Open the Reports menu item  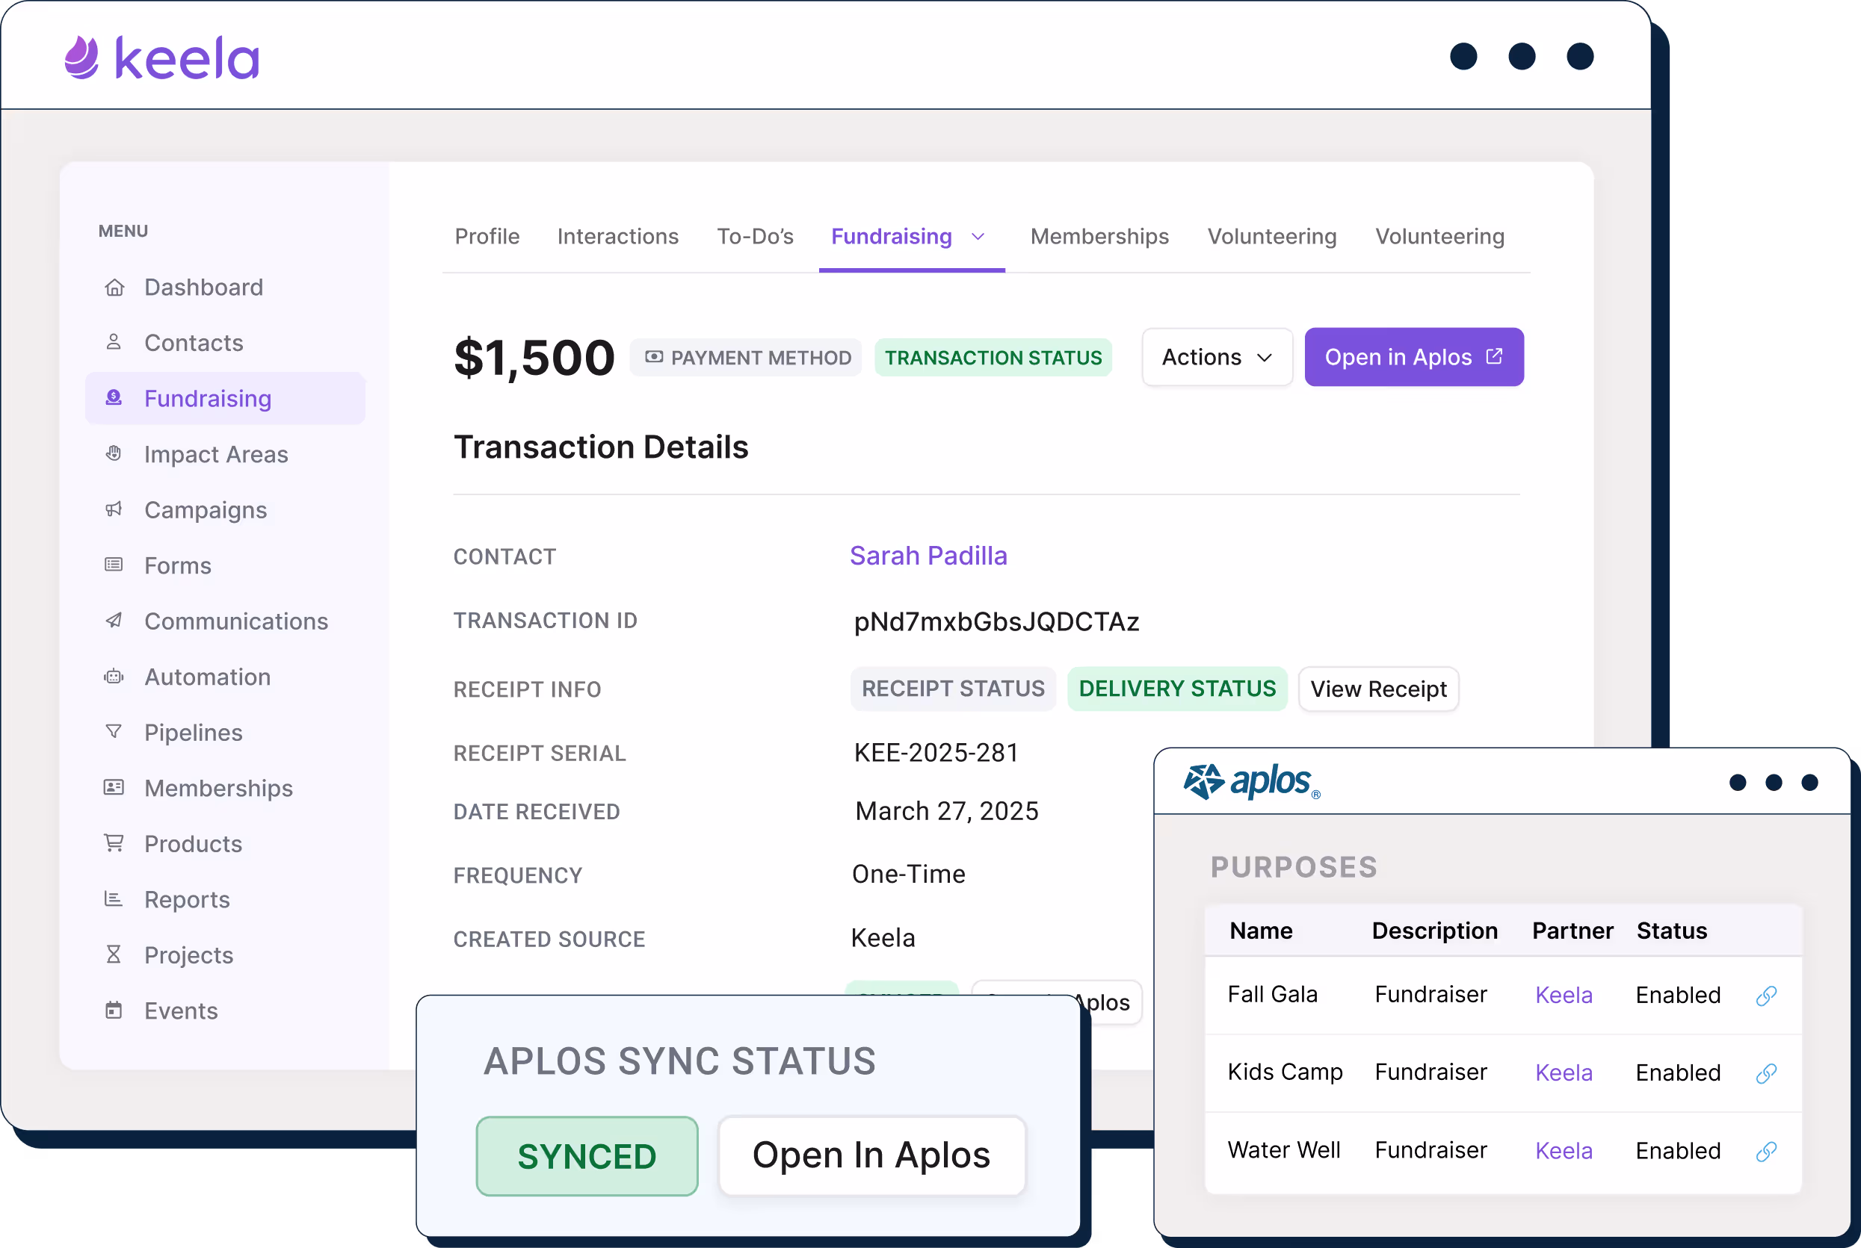[x=226, y=899]
